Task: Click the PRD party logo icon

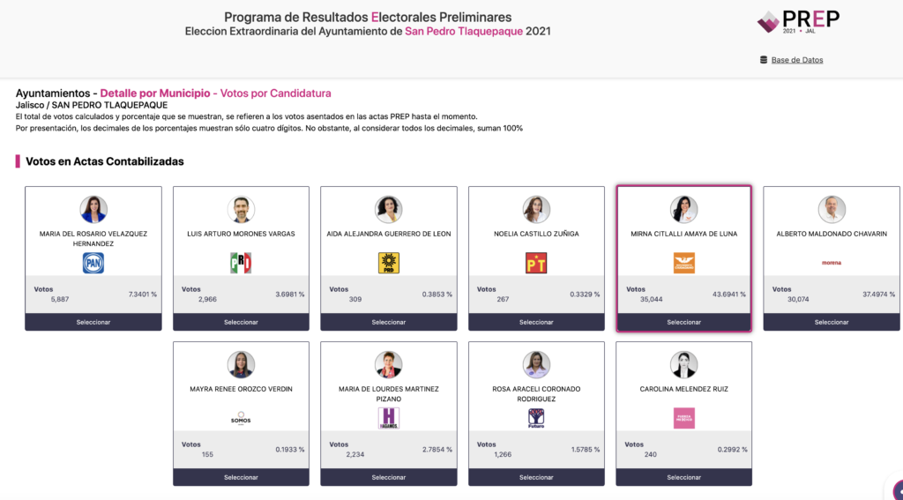Action: point(389,263)
